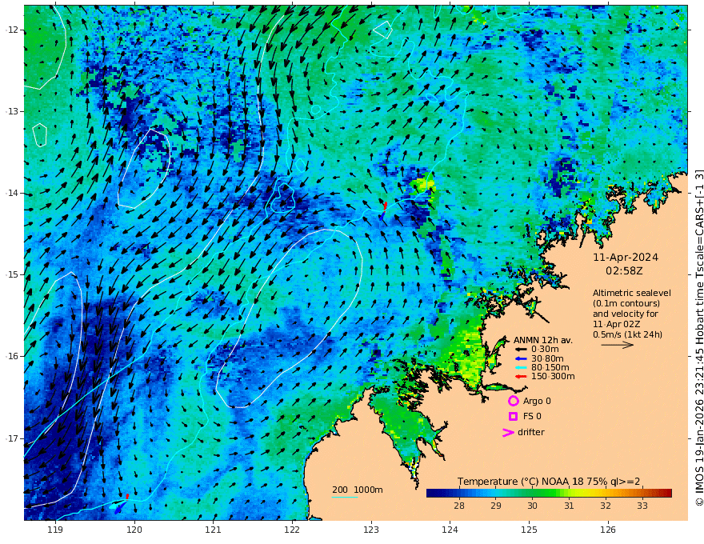Viewport: 704px width, 544px height.
Task: Click the 'Argo 0' legend text
Action: tap(537, 401)
